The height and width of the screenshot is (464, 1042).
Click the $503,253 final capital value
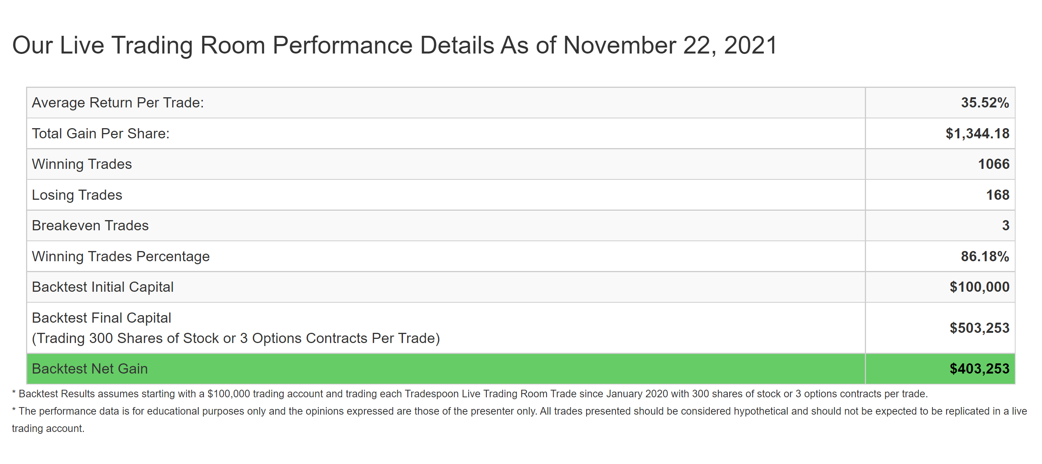[979, 328]
